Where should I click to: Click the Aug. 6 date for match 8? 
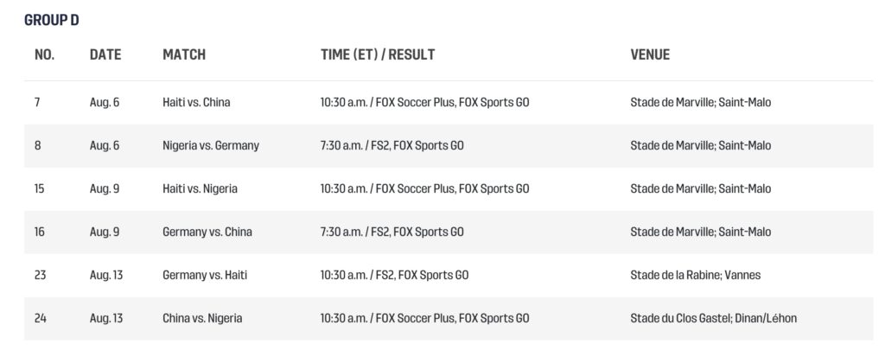click(x=105, y=145)
